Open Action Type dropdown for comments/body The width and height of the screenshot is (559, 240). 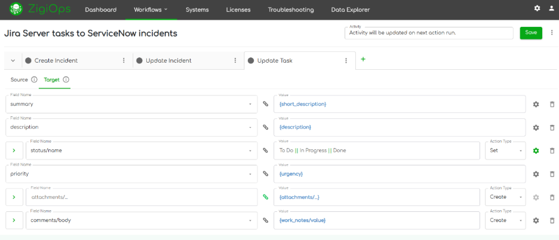(x=505, y=220)
